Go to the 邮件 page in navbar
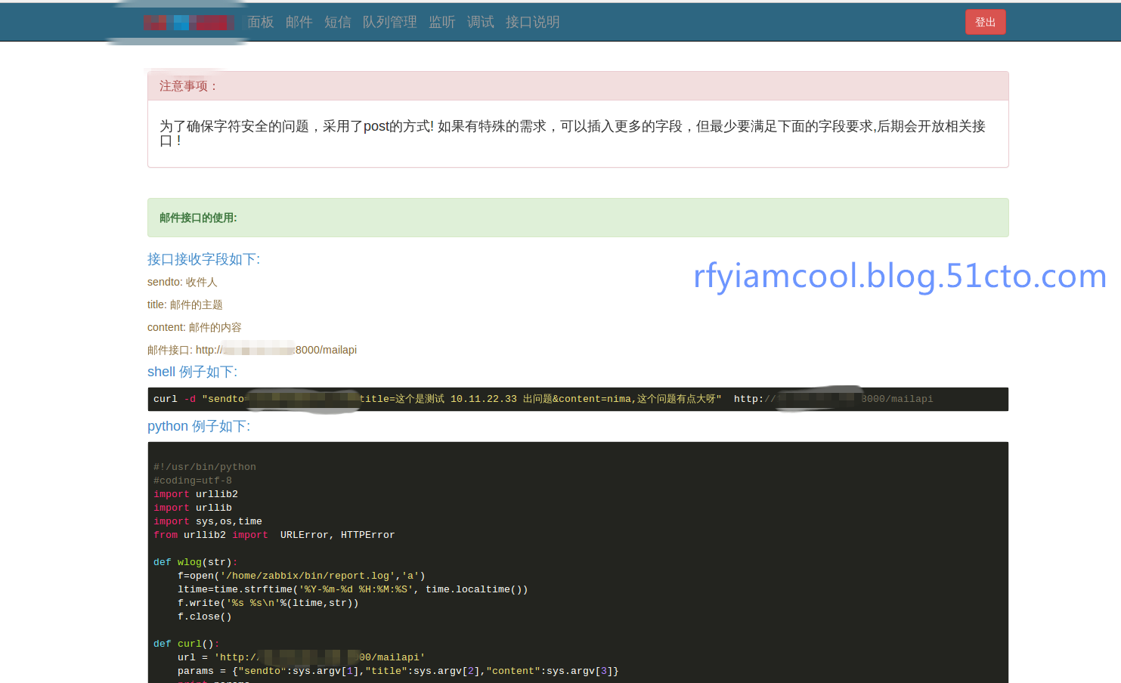 coord(299,23)
